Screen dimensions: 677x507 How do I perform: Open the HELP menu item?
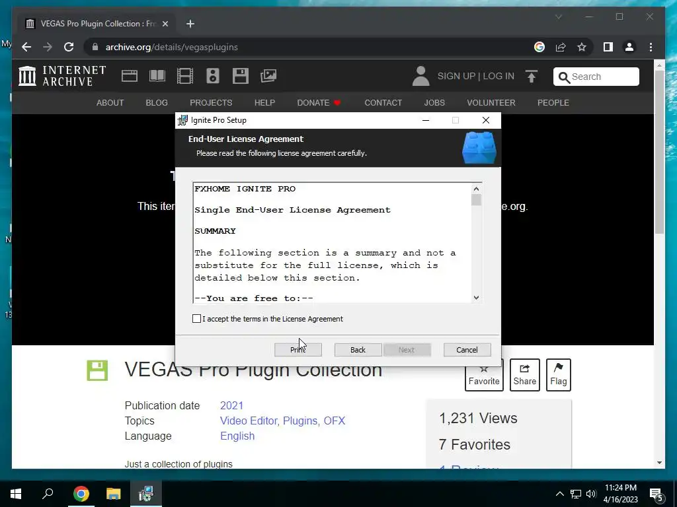264,102
